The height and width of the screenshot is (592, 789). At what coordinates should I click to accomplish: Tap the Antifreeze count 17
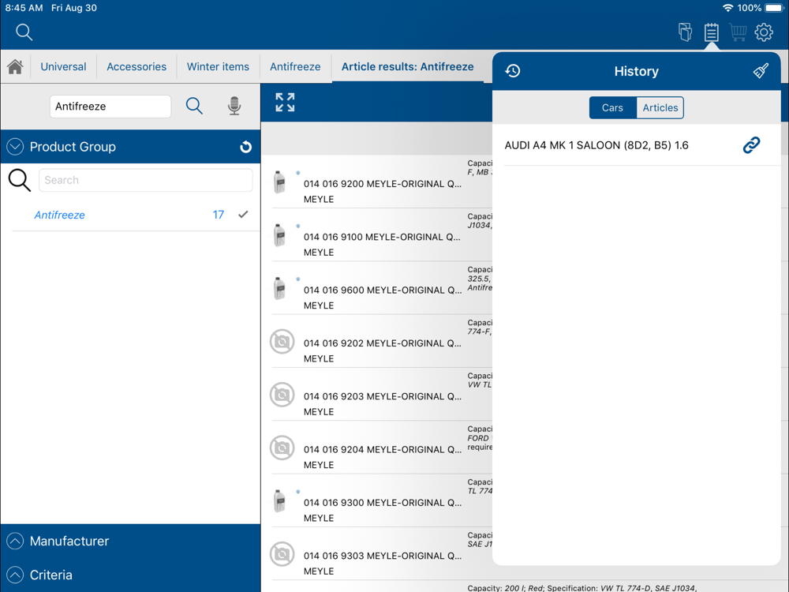(218, 215)
